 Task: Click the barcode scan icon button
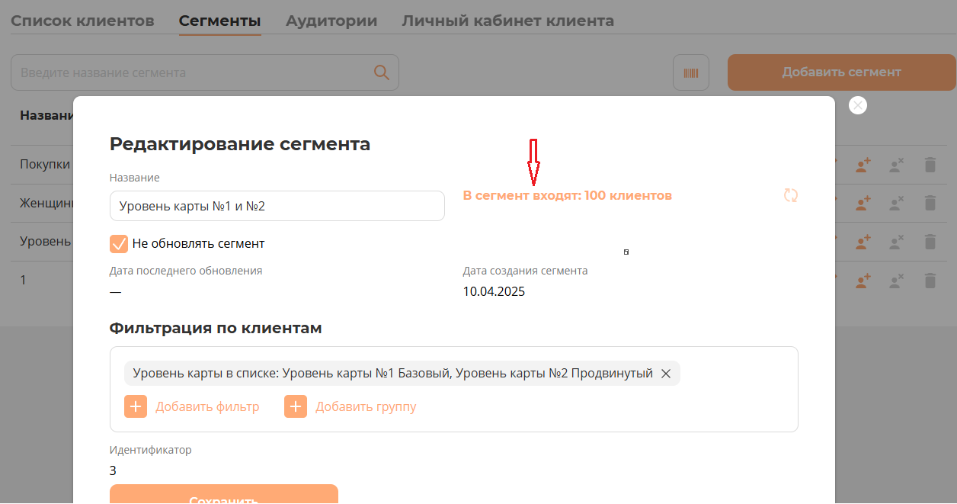691,73
